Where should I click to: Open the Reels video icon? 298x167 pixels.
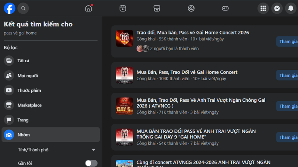(x=123, y=8)
